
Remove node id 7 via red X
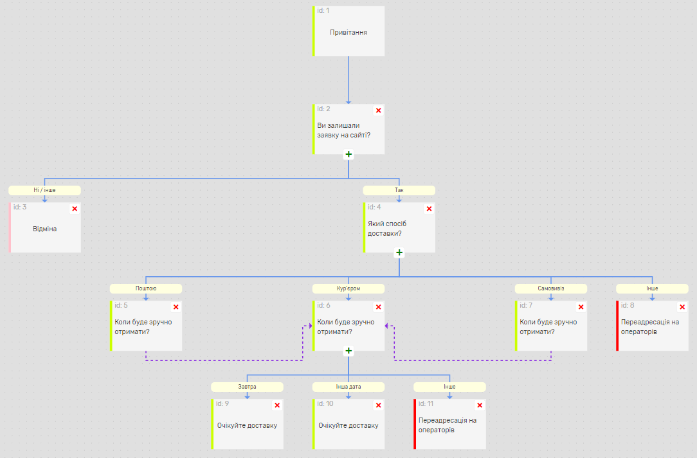(581, 307)
